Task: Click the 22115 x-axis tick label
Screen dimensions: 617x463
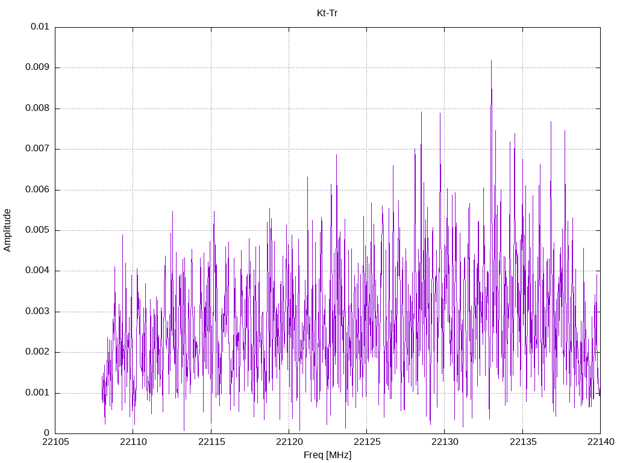Action: (x=211, y=442)
